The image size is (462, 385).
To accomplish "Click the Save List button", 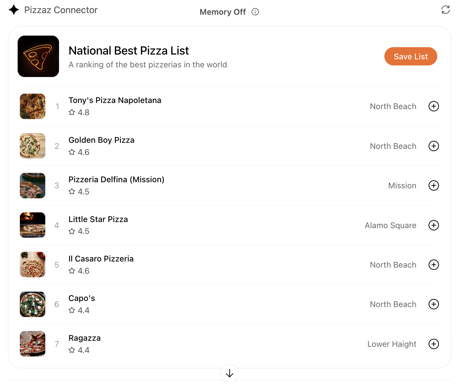I will tap(411, 56).
